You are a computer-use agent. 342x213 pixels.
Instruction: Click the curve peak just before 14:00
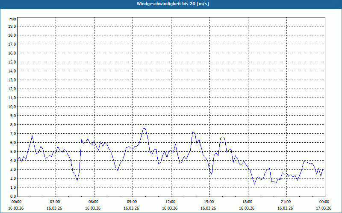pos(193,132)
